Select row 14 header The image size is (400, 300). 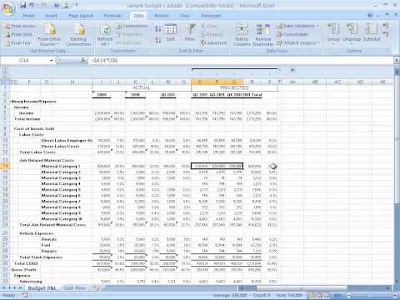click(5, 166)
